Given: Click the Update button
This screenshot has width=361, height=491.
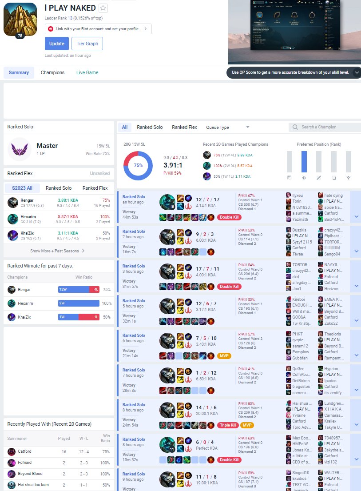Looking at the screenshot, I should (x=57, y=44).
